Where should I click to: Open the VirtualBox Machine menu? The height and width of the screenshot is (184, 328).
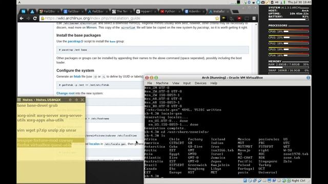(x=162, y=83)
